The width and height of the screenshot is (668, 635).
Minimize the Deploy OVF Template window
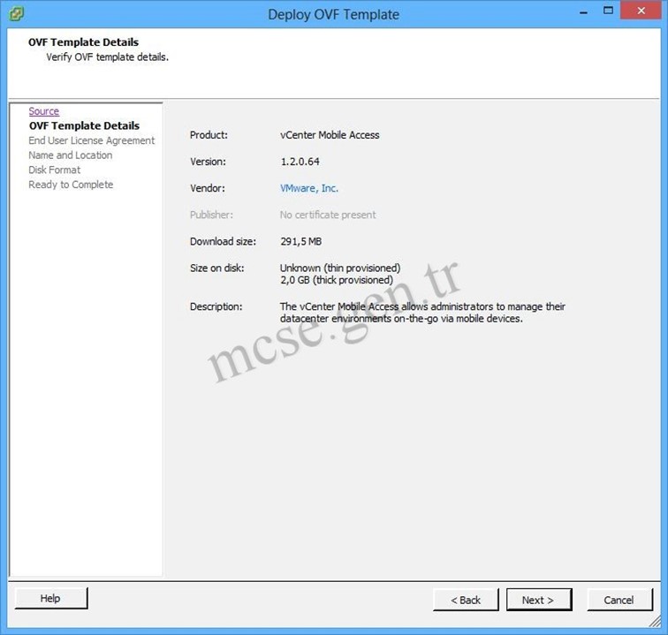tap(584, 12)
